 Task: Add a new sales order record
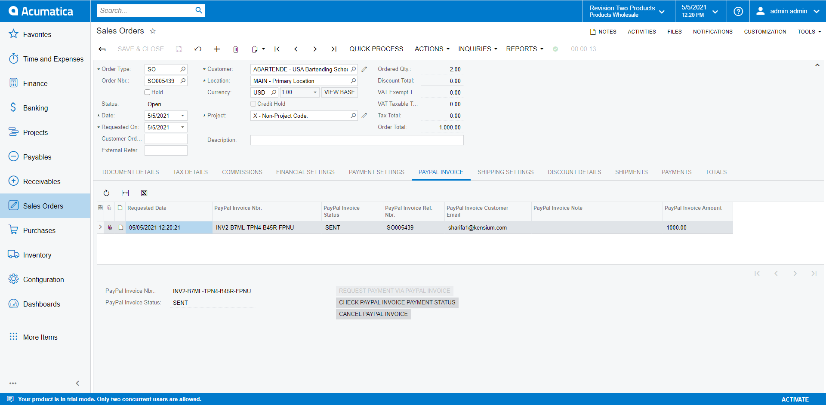click(x=217, y=49)
